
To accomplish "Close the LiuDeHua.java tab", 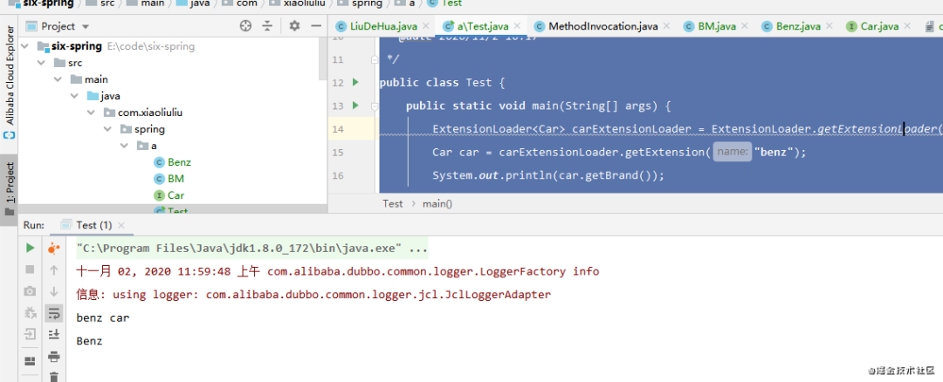I will 426,26.
